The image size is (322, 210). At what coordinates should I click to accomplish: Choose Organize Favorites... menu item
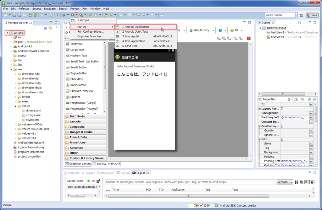pyautogui.click(x=91, y=36)
